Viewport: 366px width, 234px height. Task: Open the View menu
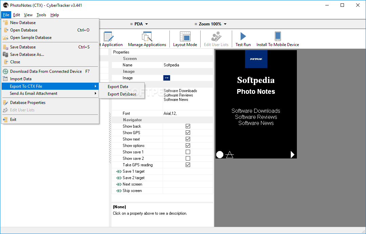pyautogui.click(x=28, y=15)
